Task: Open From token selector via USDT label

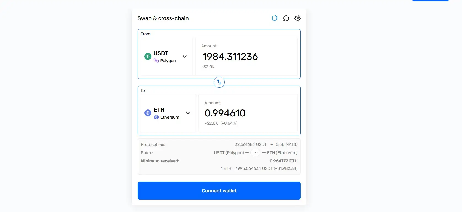Action: click(x=161, y=53)
